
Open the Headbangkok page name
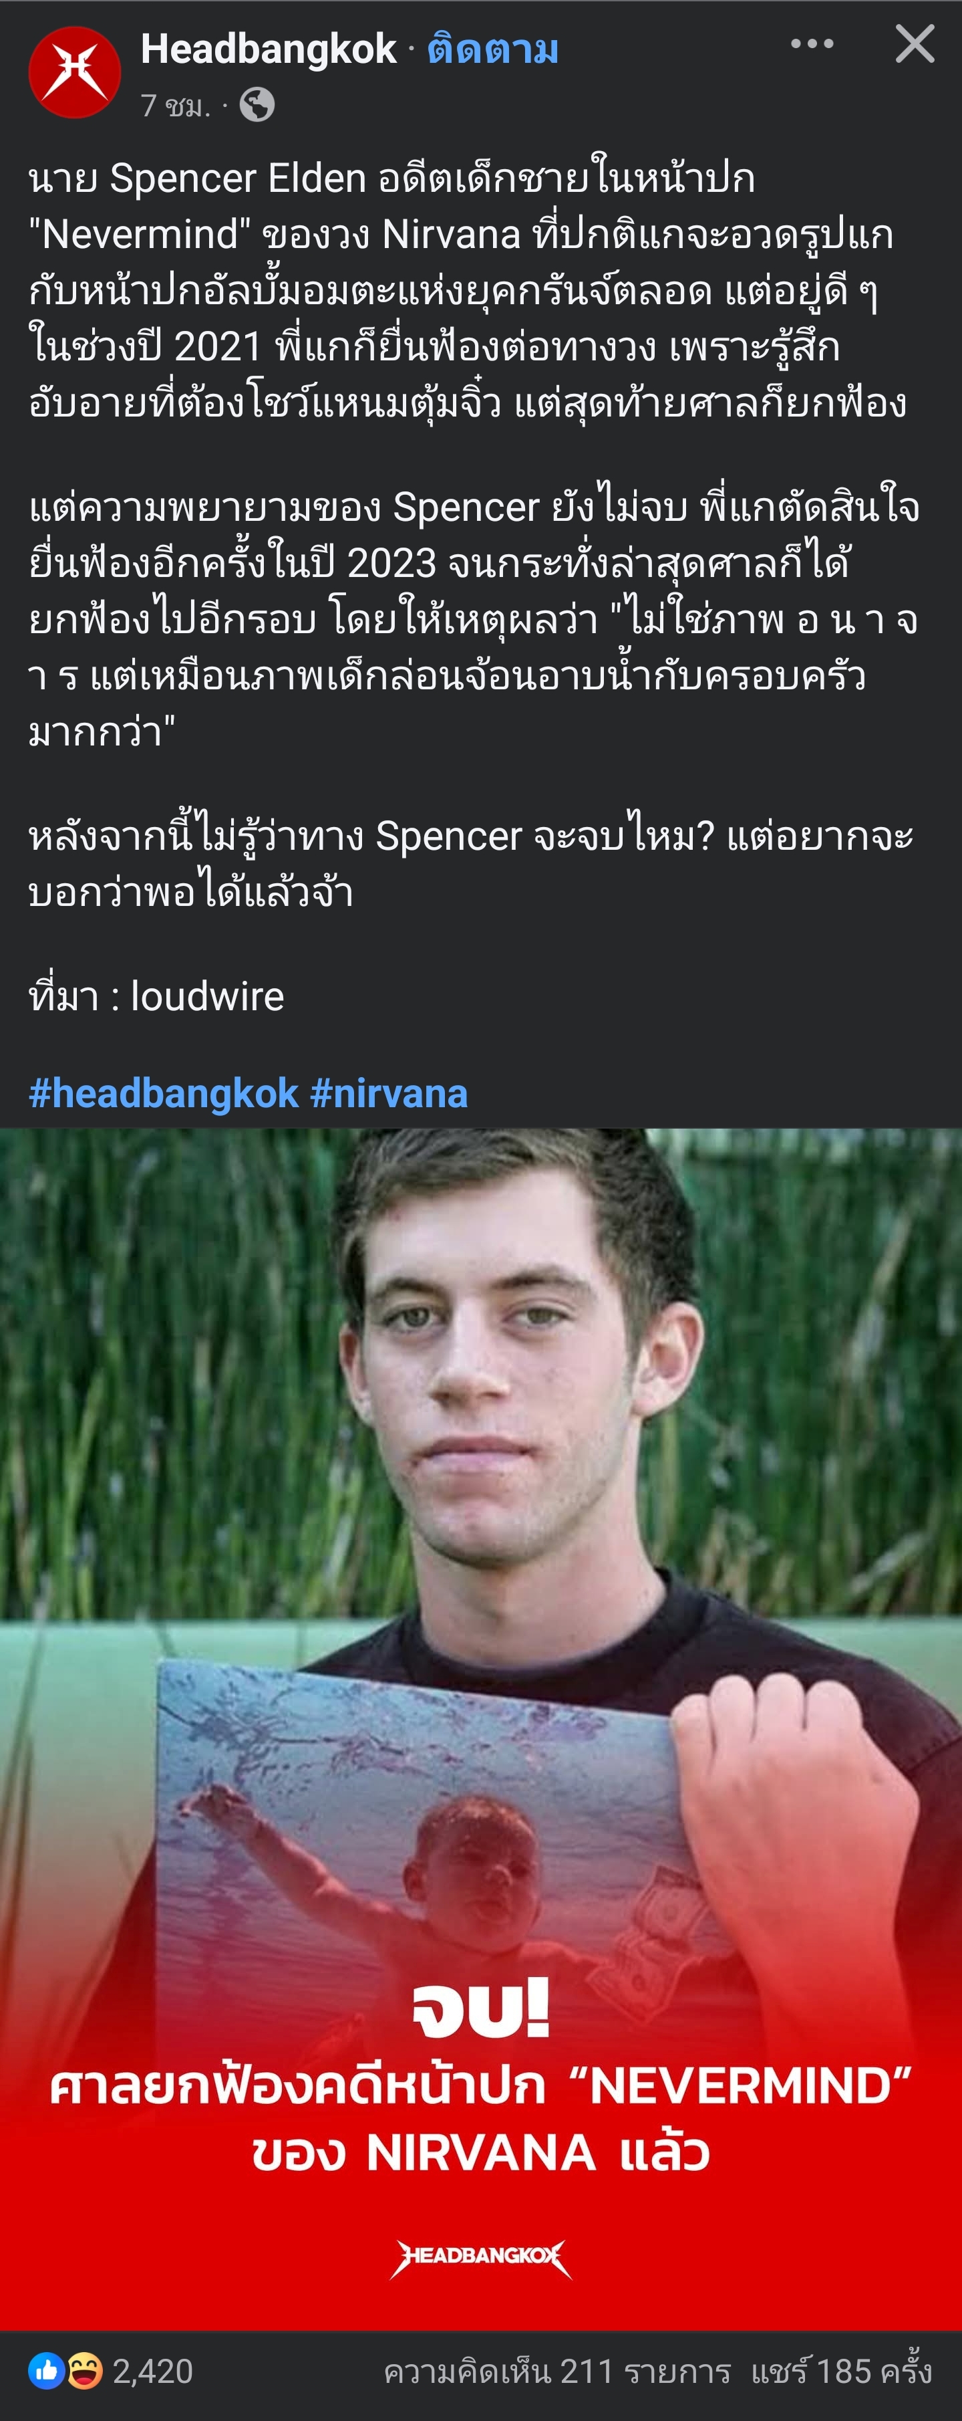point(269,49)
